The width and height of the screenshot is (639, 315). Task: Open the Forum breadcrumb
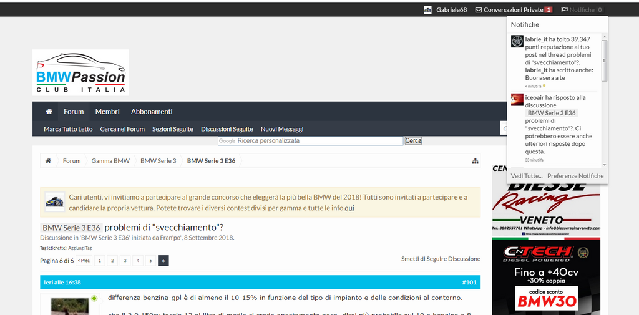[x=72, y=160]
